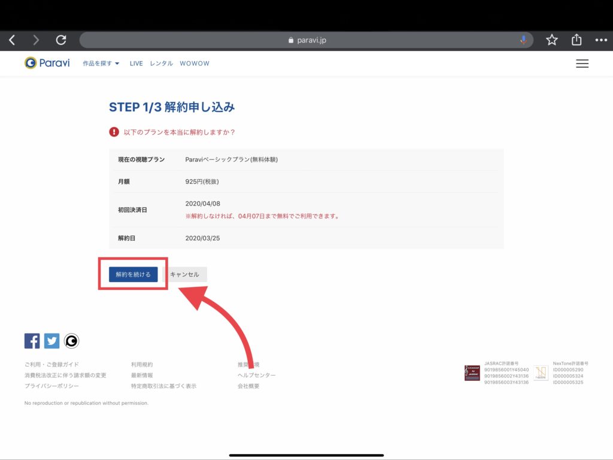The width and height of the screenshot is (613, 460).
Task: Click the 解約を続ける button
Action: [133, 274]
